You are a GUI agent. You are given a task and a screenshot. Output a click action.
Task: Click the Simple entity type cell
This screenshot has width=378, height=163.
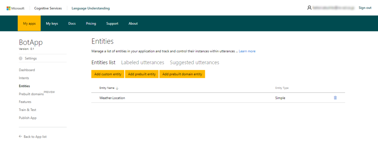(280, 98)
